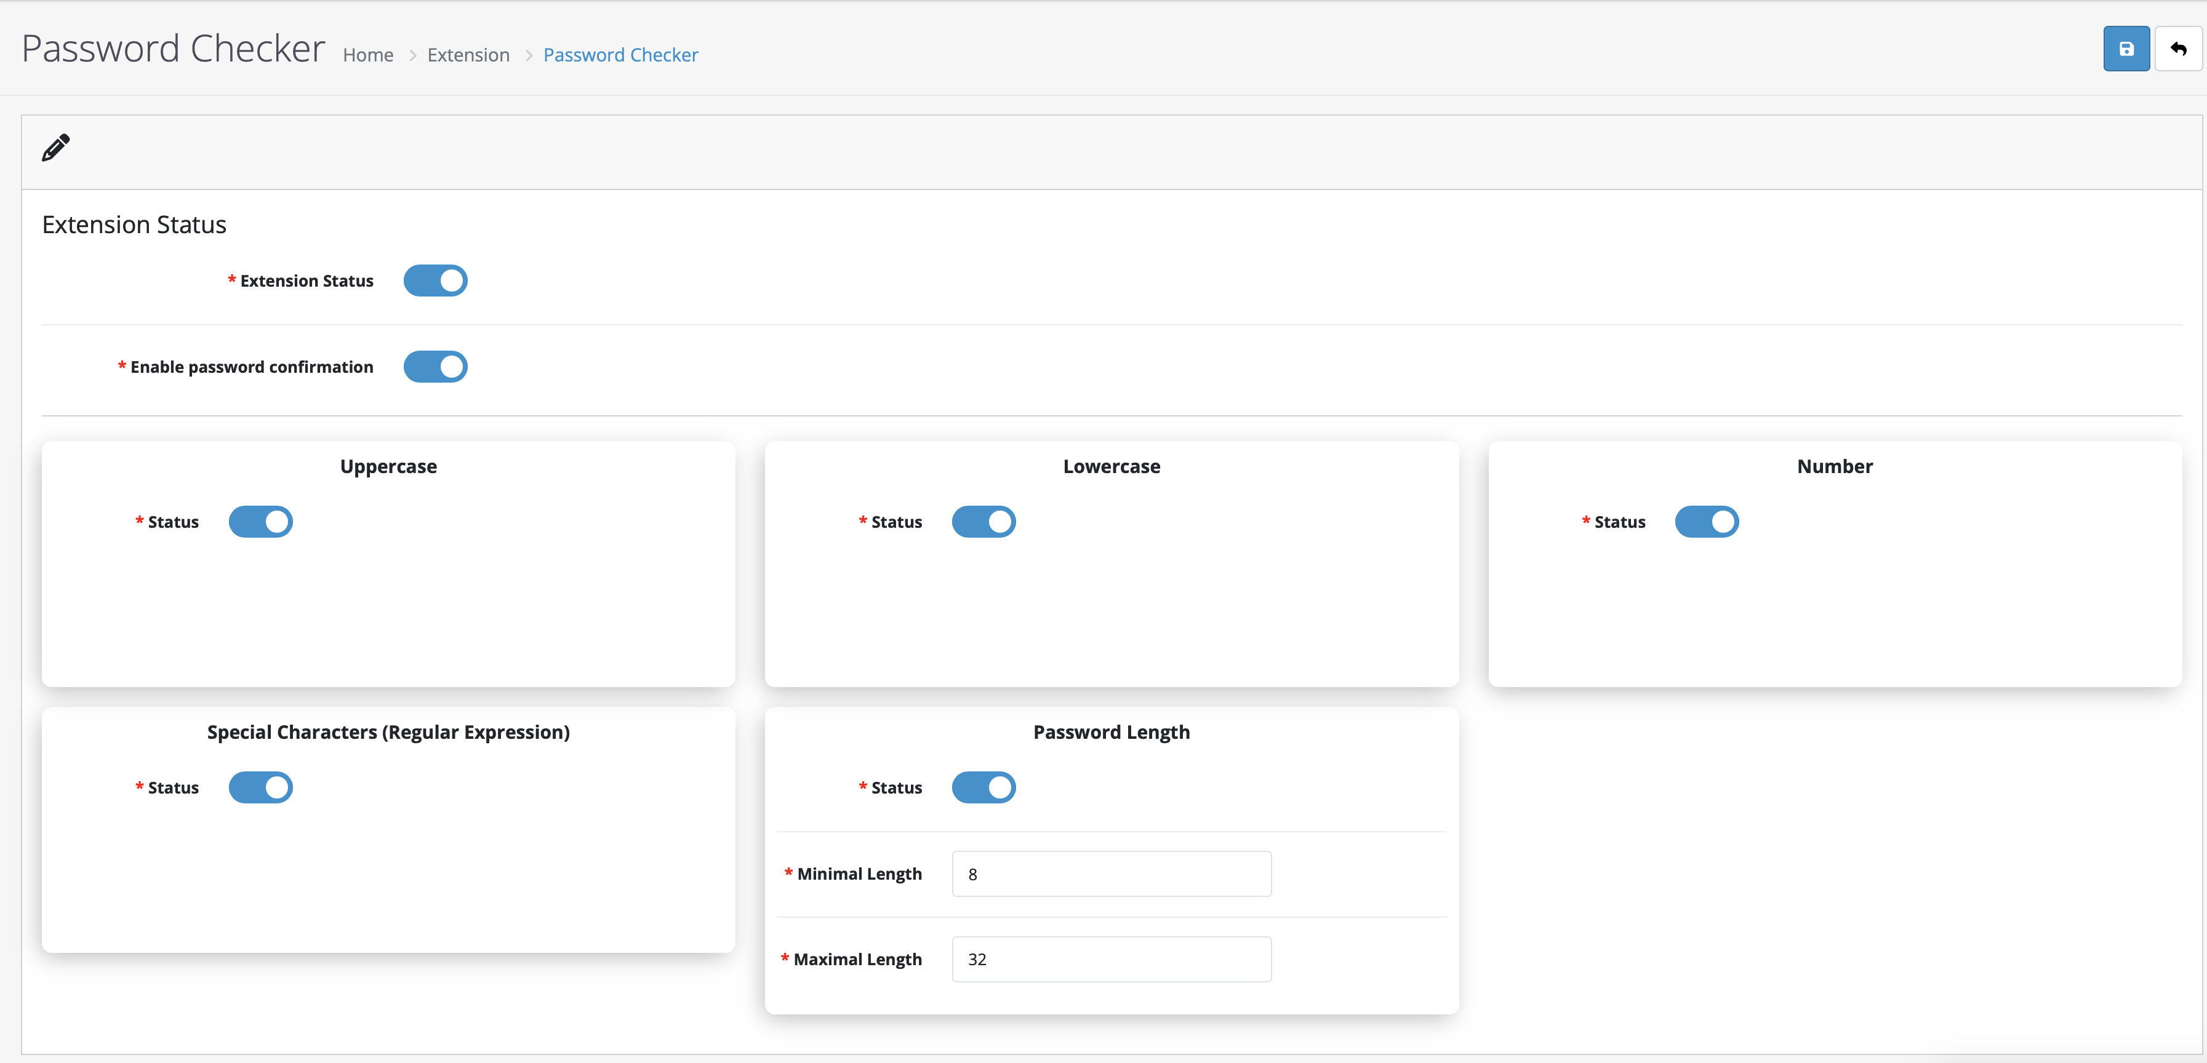Toggle the Password Length status switch
The height and width of the screenshot is (1063, 2207).
[983, 787]
